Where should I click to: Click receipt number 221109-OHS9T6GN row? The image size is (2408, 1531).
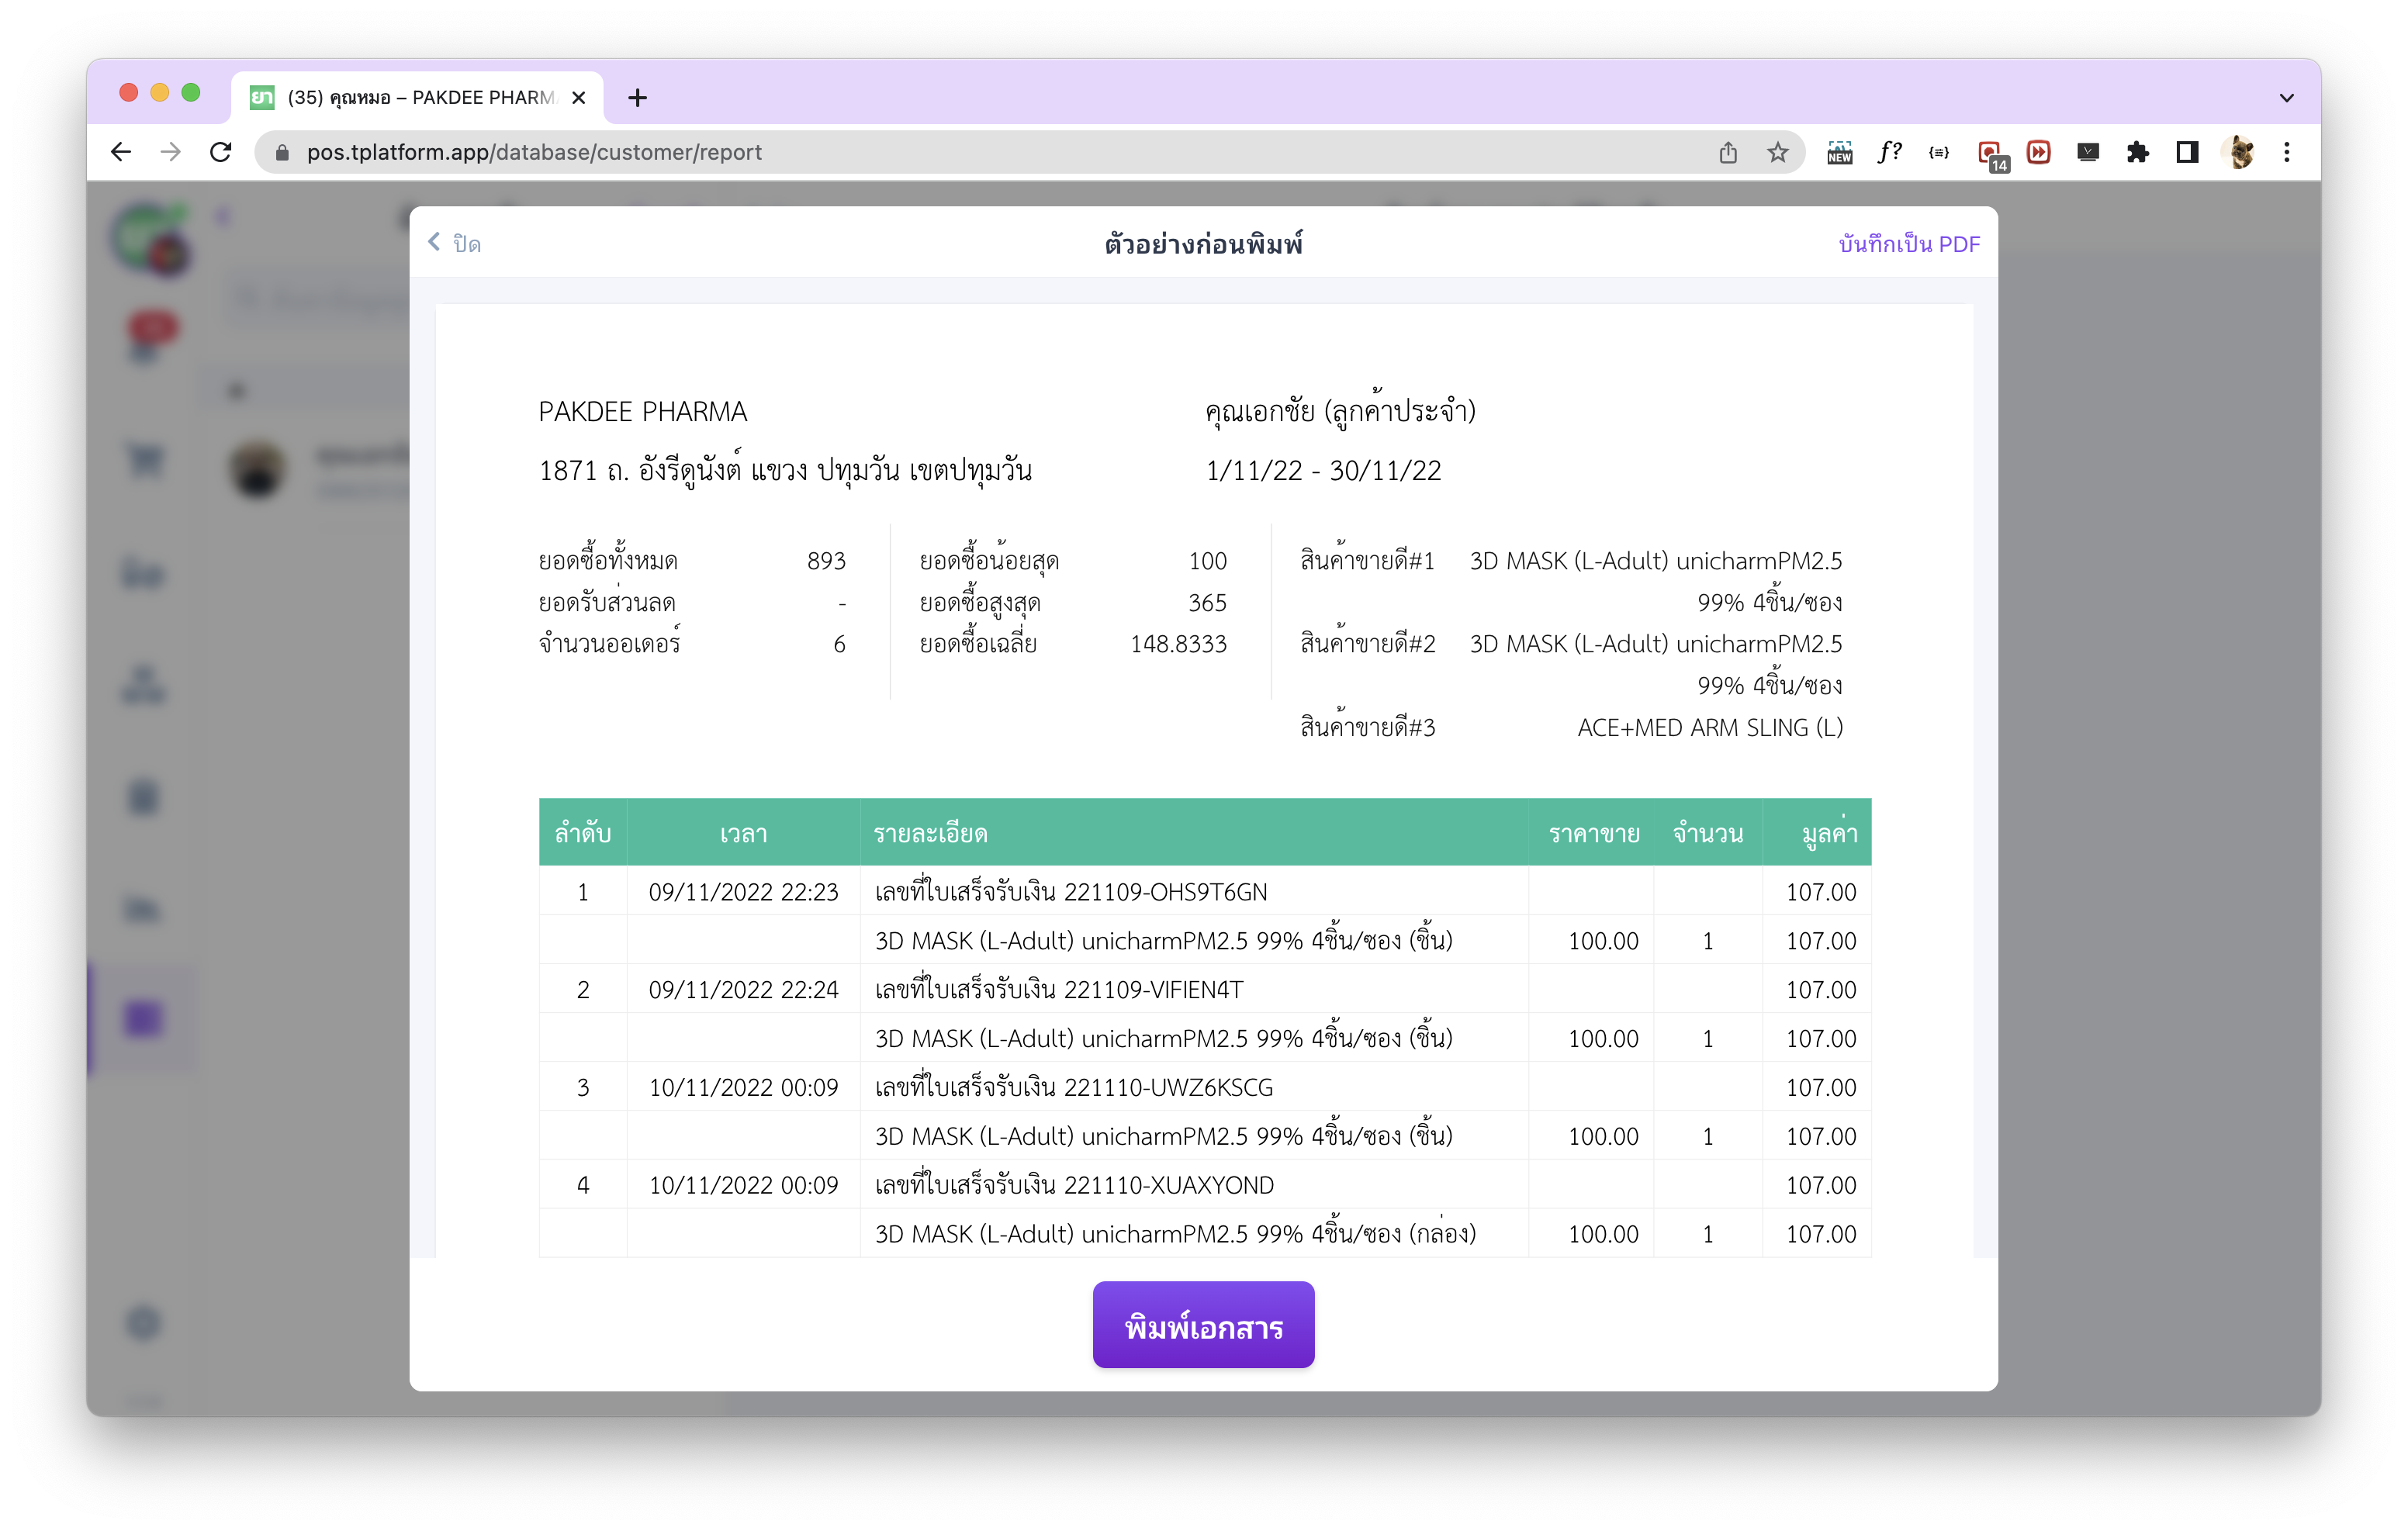[1070, 892]
